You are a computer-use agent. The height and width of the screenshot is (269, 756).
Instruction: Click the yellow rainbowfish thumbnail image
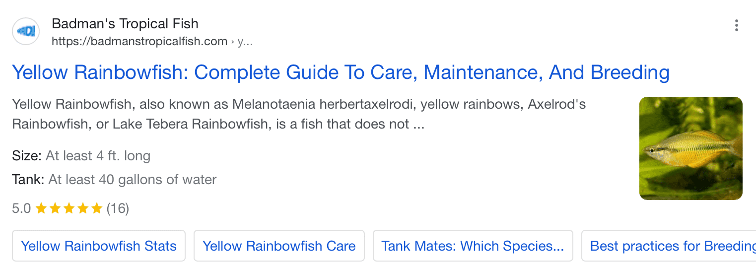691,148
